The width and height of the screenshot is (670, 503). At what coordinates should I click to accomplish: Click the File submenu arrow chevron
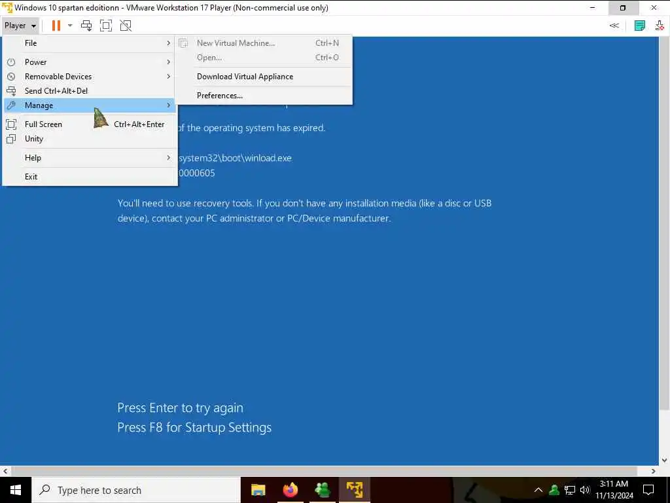point(168,43)
